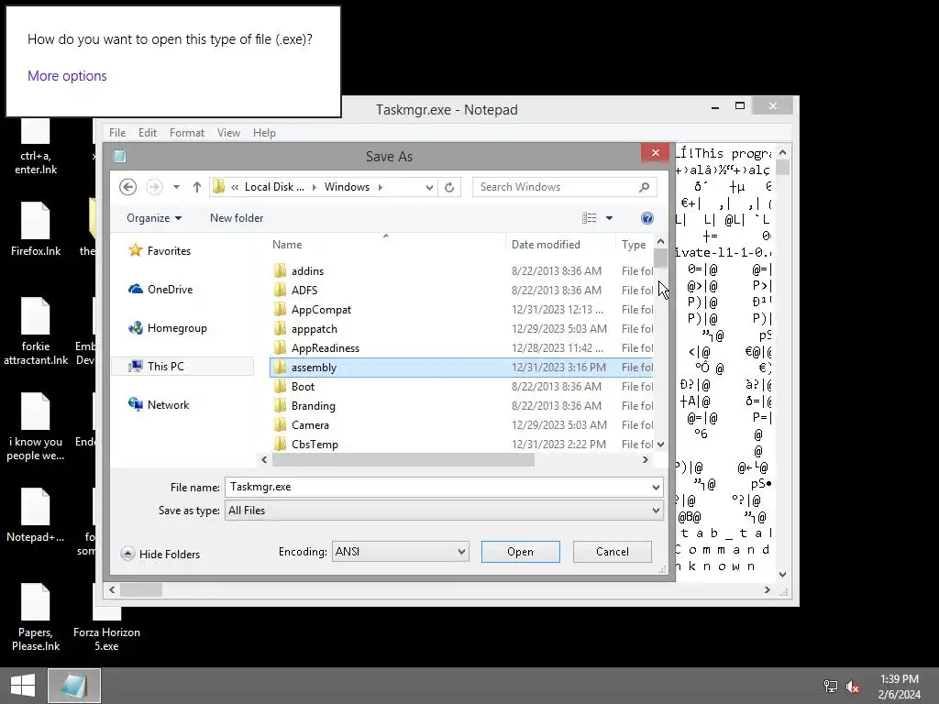Sort by Type column header
The image size is (939, 704).
point(635,244)
